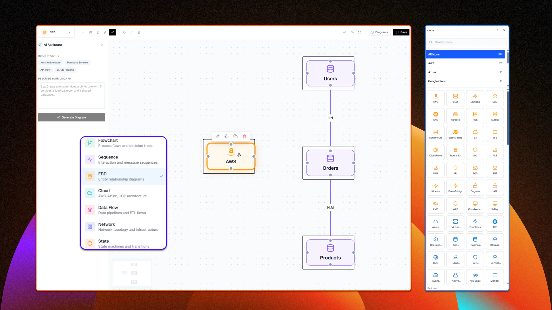This screenshot has height=310, width=552.
Task: Toggle diagram preview with the eye icon
Action: coord(352,32)
